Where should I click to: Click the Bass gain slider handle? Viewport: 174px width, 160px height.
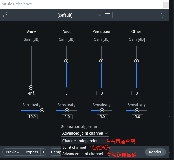tap(66, 61)
